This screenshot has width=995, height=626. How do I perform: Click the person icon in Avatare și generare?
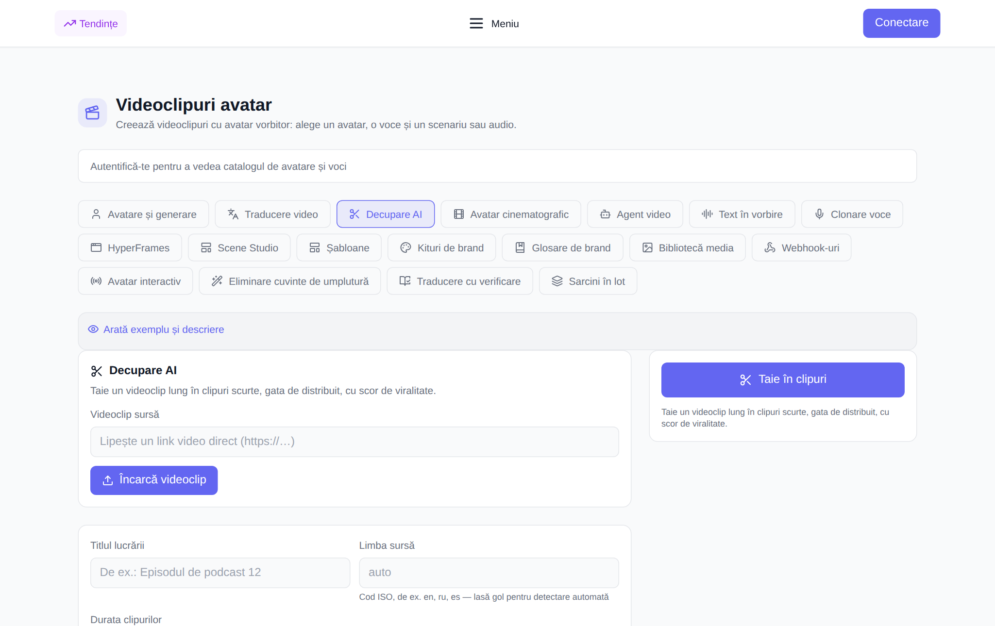[x=96, y=214]
